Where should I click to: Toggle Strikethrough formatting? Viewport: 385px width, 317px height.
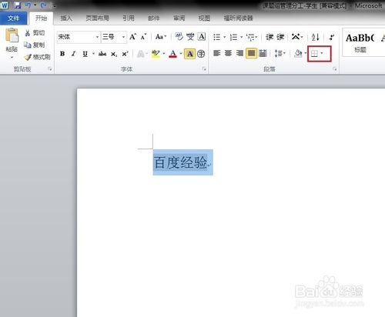coord(102,54)
